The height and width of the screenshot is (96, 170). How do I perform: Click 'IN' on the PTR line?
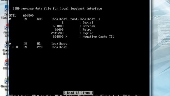tap(25, 47)
